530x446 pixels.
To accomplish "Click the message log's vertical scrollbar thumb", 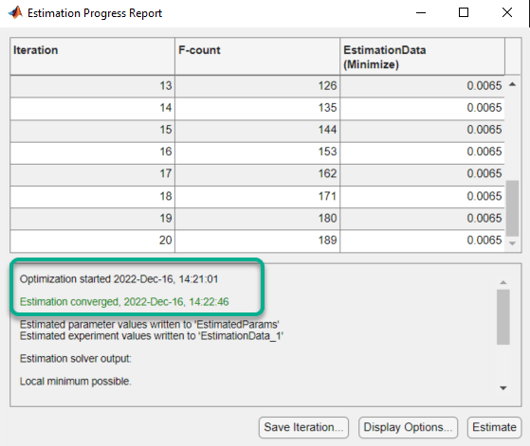I will click(x=503, y=316).
